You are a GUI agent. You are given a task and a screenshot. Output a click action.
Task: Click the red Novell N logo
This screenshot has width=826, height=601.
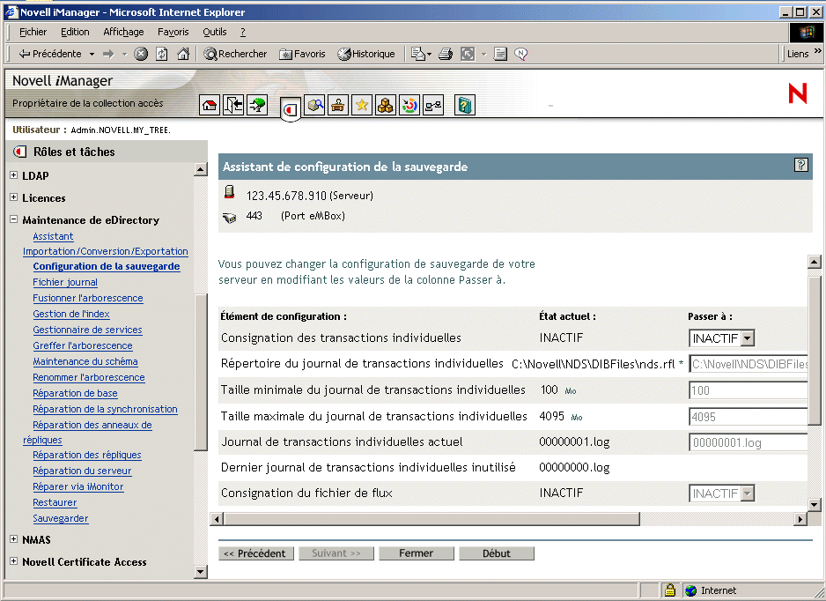pyautogui.click(x=798, y=95)
